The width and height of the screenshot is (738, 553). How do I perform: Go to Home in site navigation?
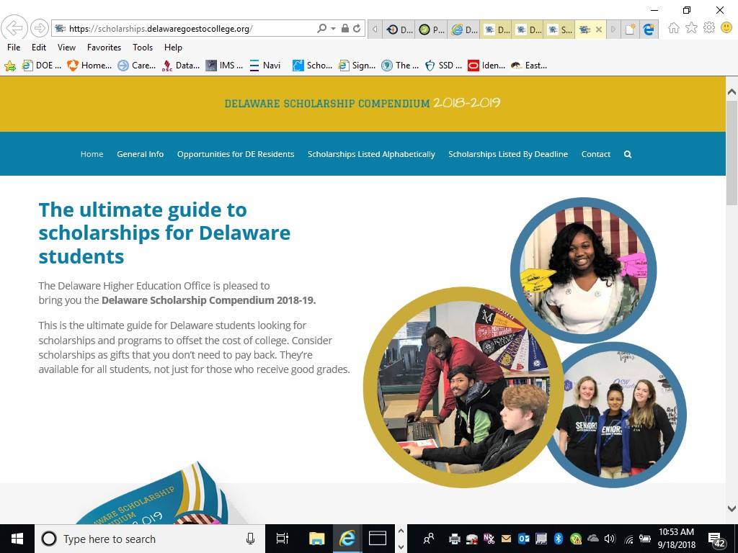click(x=92, y=154)
